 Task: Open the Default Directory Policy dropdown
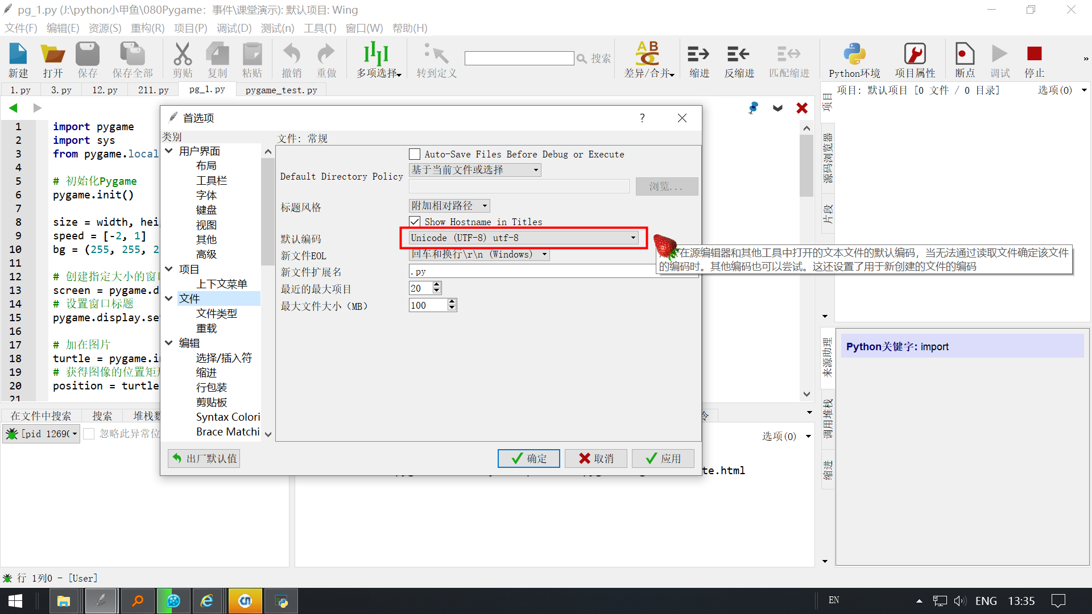coord(474,170)
